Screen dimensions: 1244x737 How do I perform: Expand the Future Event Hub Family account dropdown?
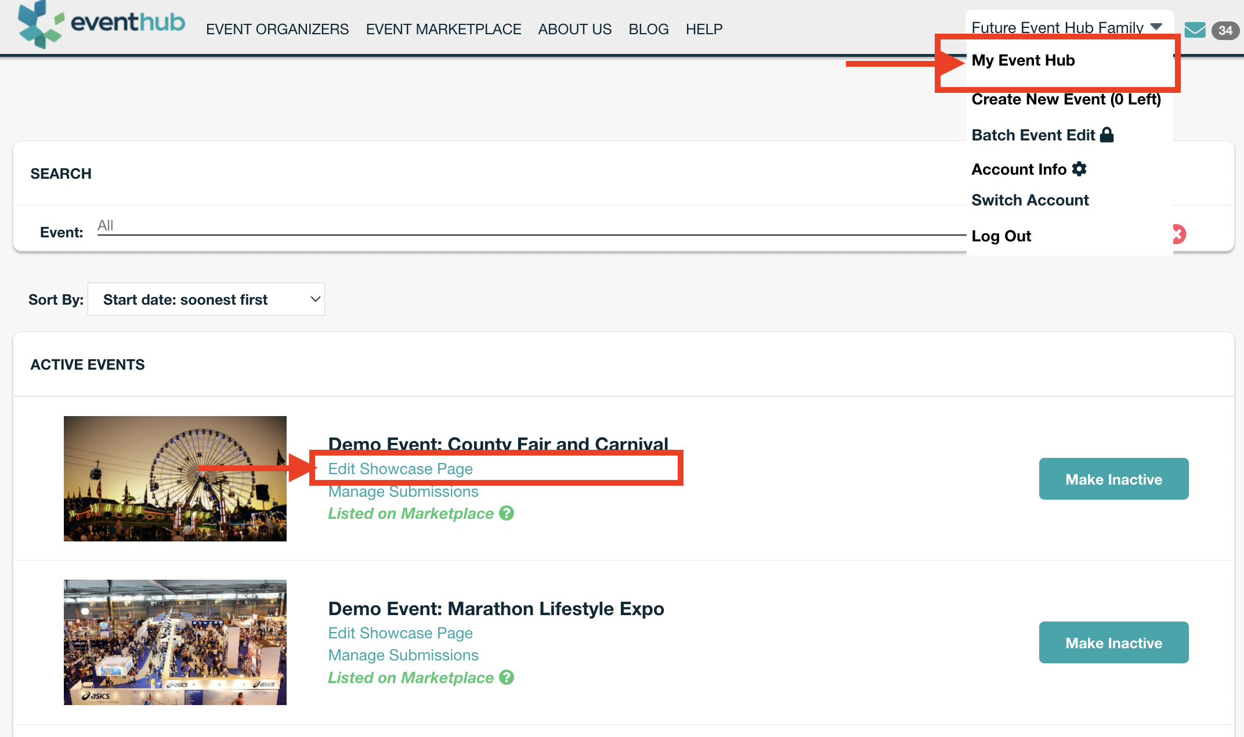pos(1066,27)
